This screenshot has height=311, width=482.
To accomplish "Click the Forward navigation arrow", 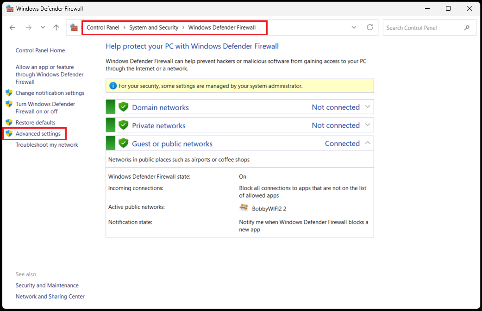I will [28, 28].
